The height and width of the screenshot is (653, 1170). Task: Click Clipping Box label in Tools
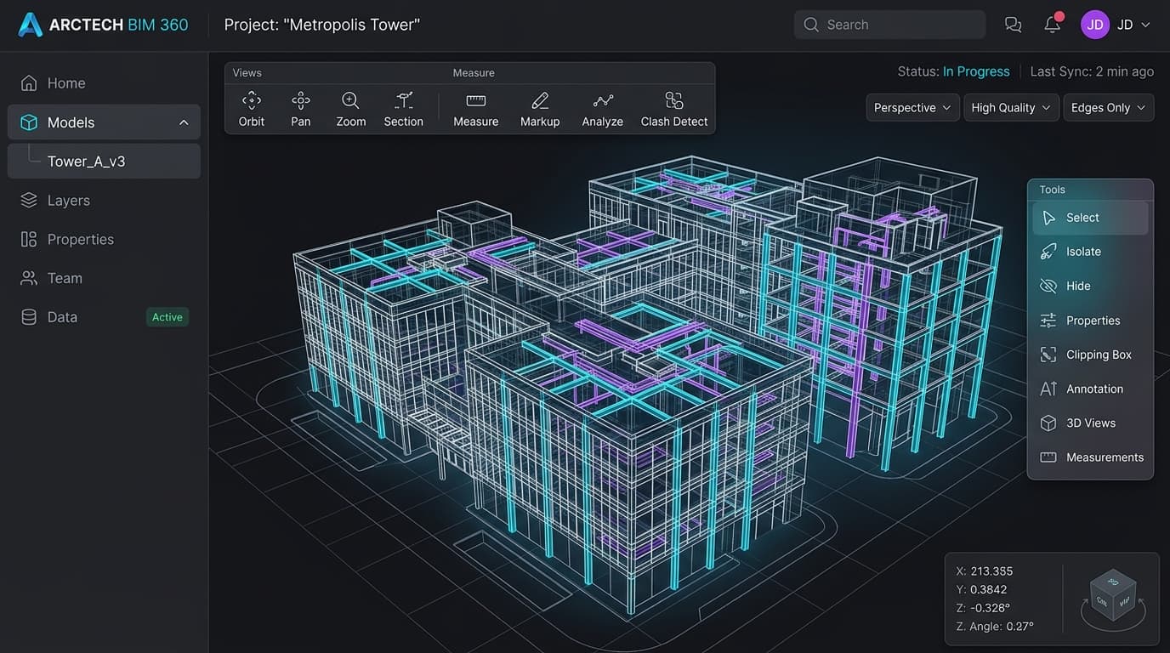[x=1099, y=355]
